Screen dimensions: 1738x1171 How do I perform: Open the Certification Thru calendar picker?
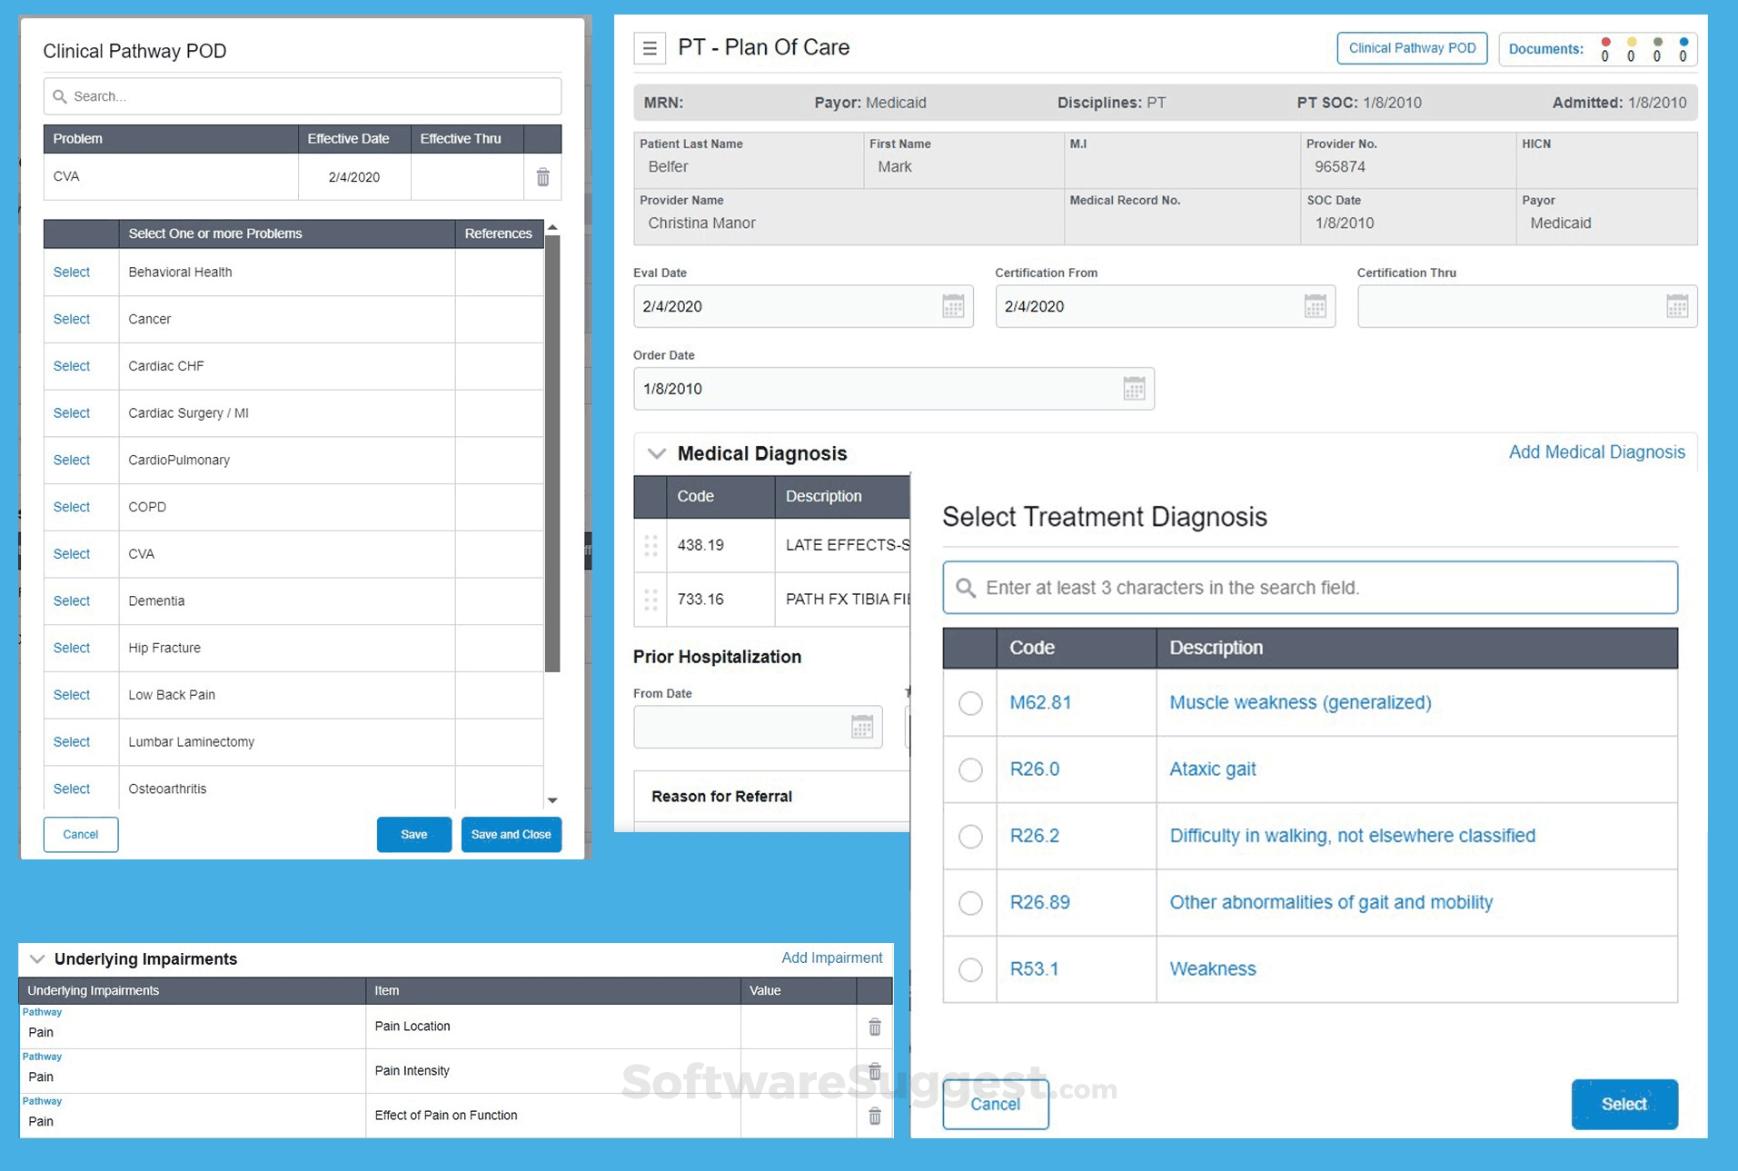coord(1676,306)
